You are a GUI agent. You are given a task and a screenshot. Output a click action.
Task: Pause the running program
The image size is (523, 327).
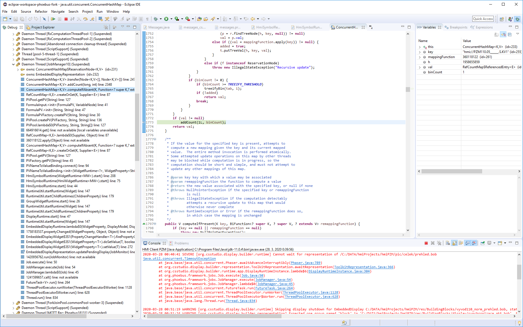[x=60, y=19]
